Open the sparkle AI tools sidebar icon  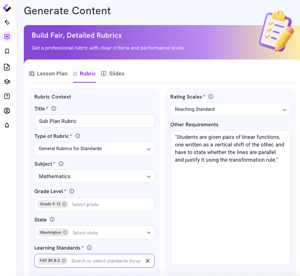click(7, 22)
